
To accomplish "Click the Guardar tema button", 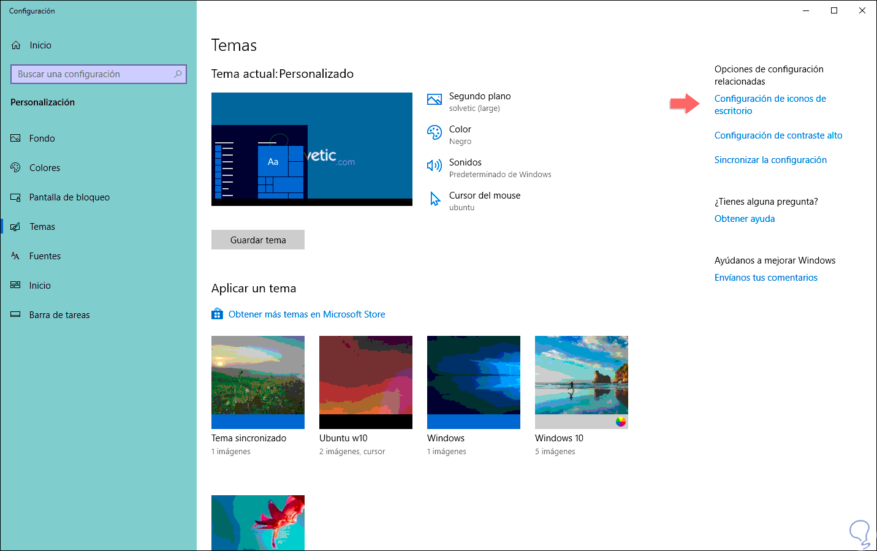I will [258, 240].
